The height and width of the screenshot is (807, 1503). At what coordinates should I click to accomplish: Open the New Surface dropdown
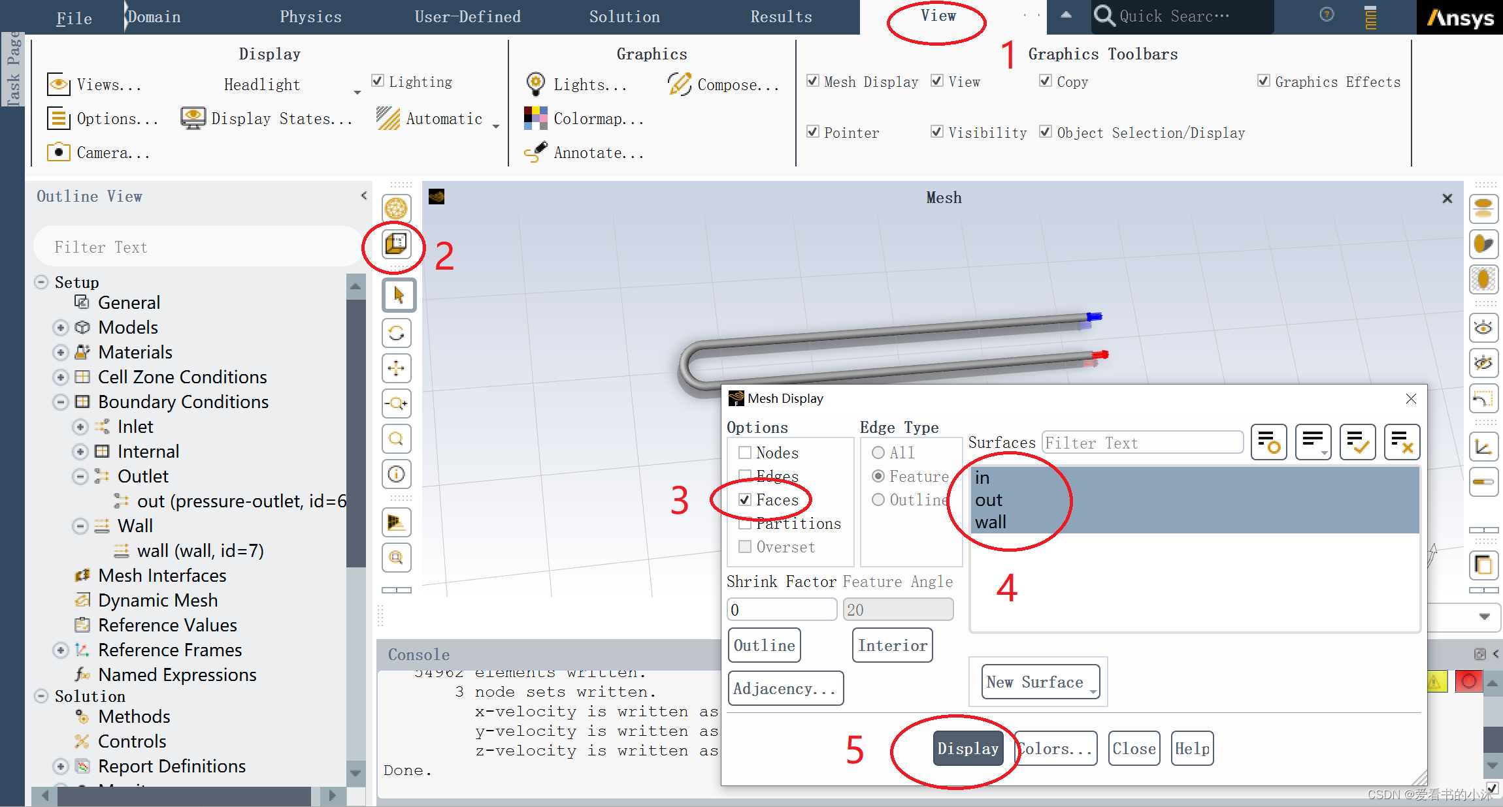[x=1040, y=682]
